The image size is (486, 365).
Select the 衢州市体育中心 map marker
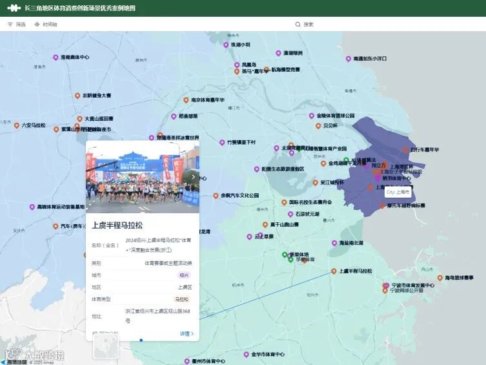187,362
